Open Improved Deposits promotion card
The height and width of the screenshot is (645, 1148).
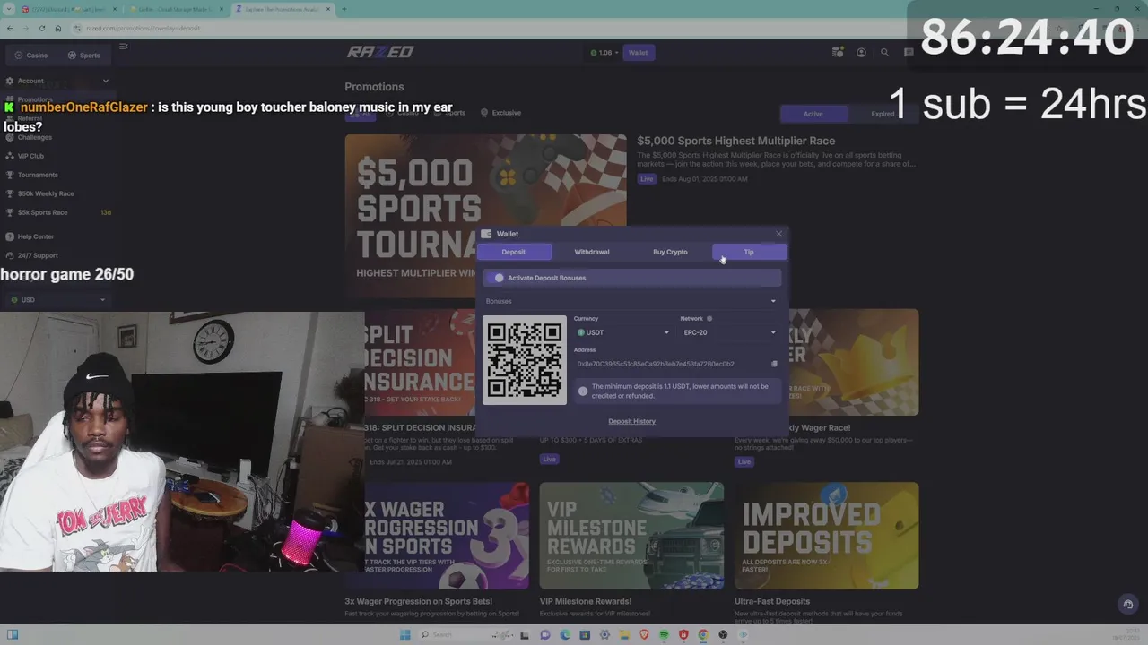826,536
